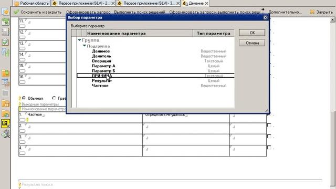The width and height of the screenshot is (336, 189).
Task: Select the Параметр А row
Action: click(155, 66)
